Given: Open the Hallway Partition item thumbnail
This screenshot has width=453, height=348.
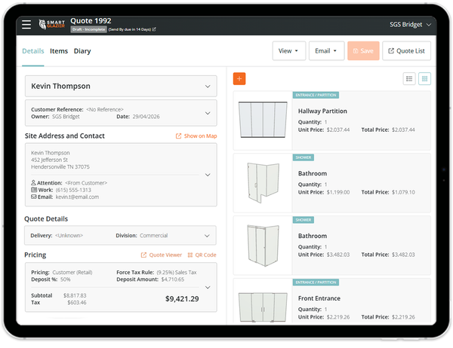Looking at the screenshot, I should (263, 120).
